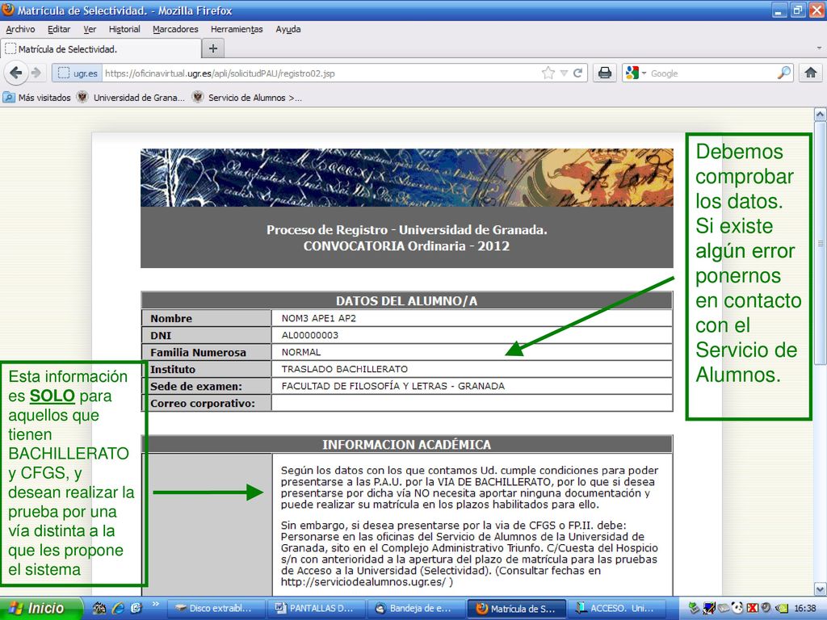The height and width of the screenshot is (620, 827).
Task: Open the Herramientas menu
Action: coord(237,29)
